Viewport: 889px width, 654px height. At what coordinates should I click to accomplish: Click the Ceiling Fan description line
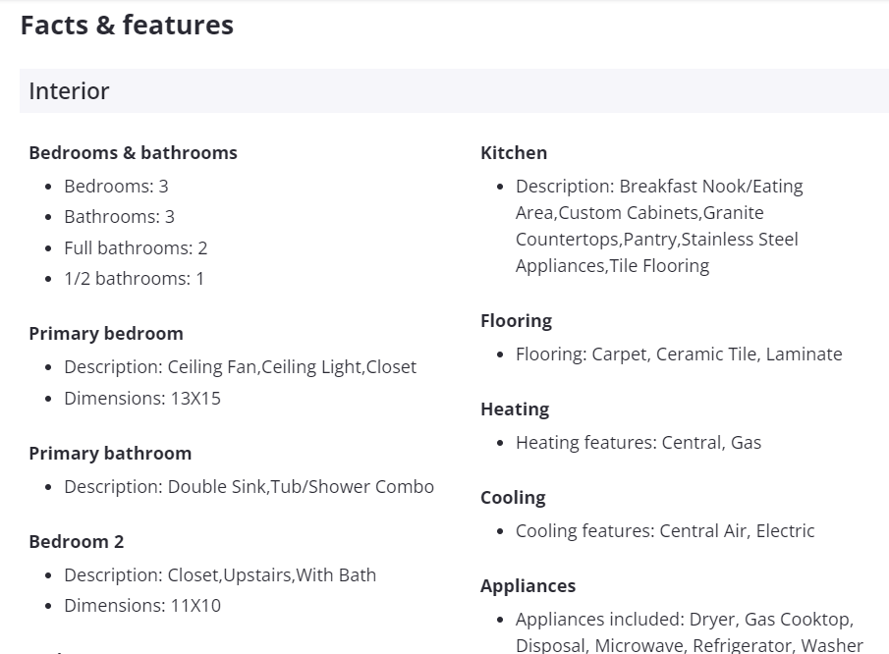click(240, 366)
